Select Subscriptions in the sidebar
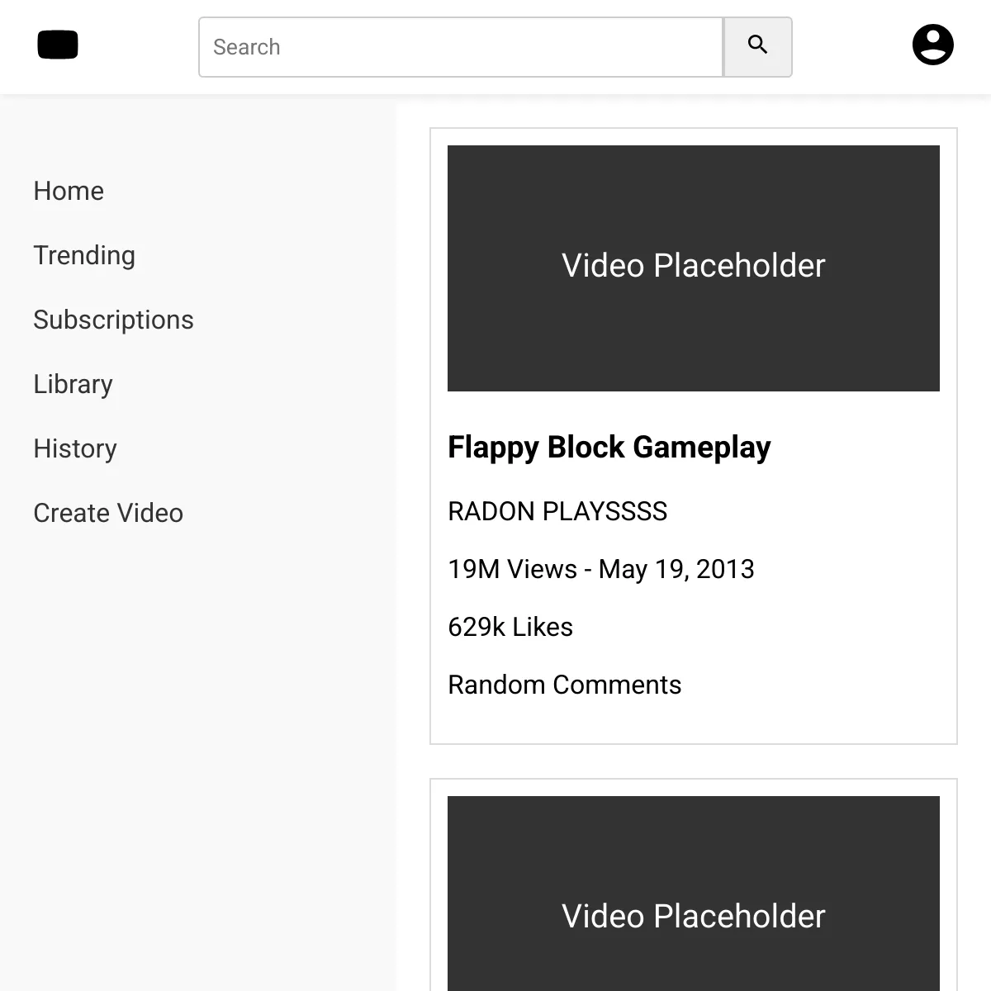 (x=113, y=320)
